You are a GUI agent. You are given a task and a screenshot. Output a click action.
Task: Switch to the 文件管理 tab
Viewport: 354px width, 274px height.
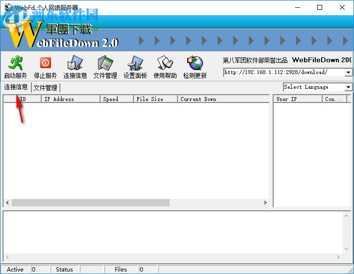[46, 88]
